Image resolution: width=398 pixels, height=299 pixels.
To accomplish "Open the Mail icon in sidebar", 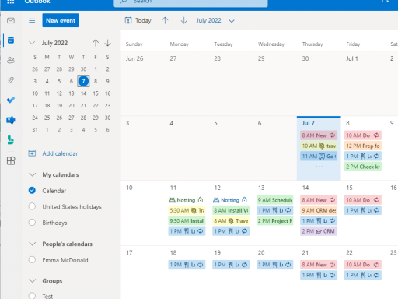I will (11, 20).
